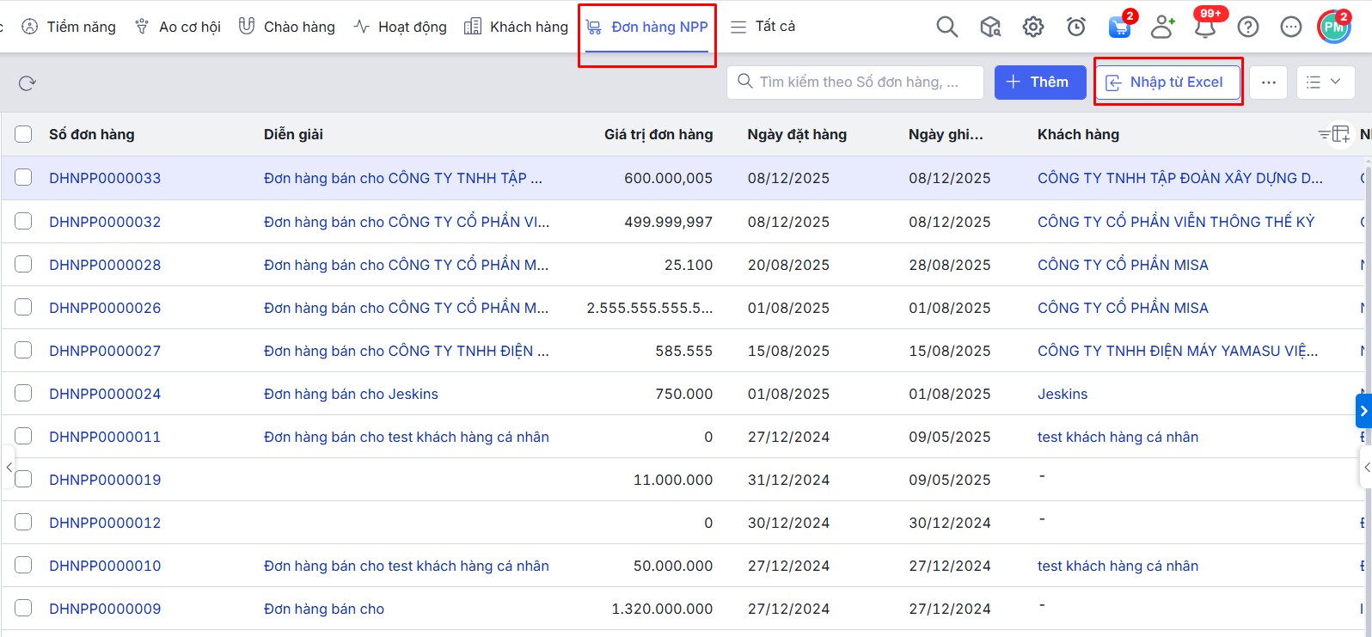
Task: Tick the select-all checkbox in header
Action: 23,134
